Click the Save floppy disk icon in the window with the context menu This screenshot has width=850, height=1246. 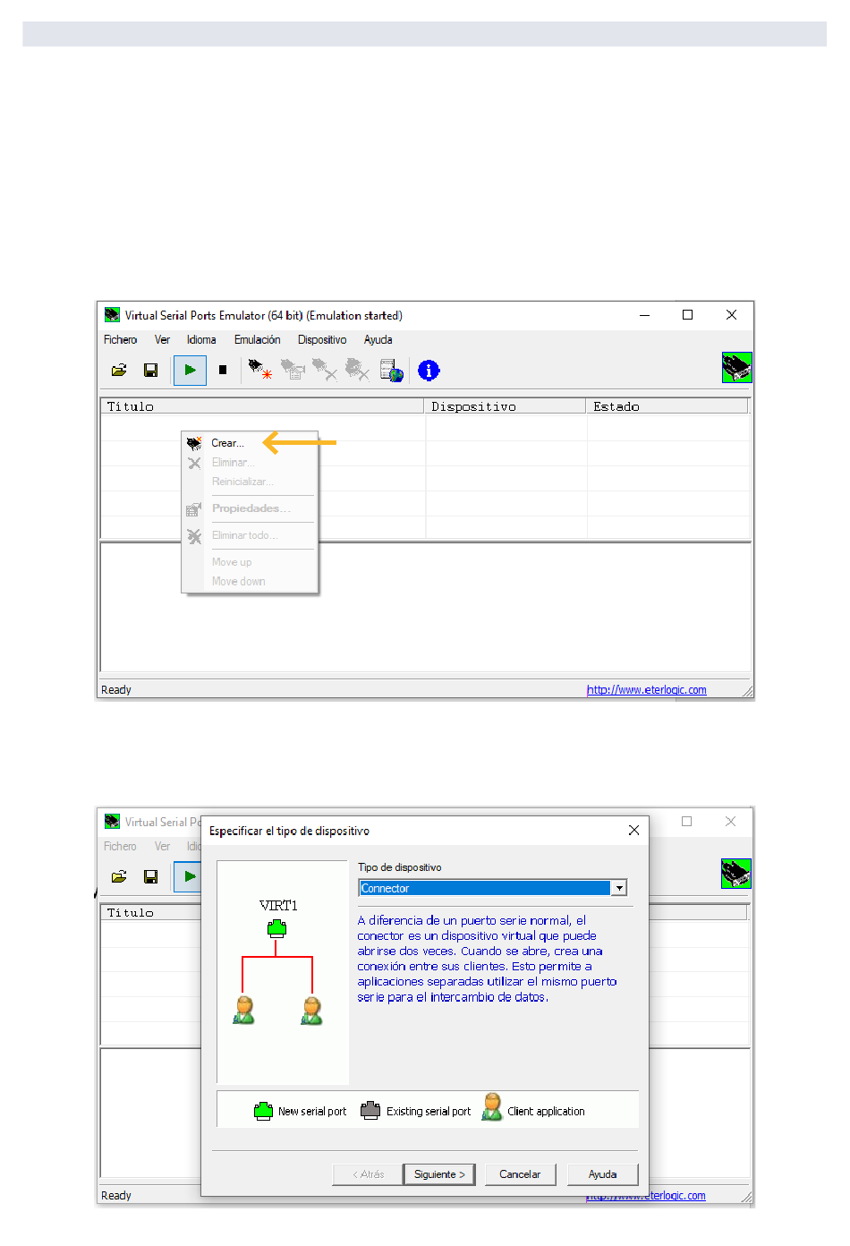(x=151, y=371)
